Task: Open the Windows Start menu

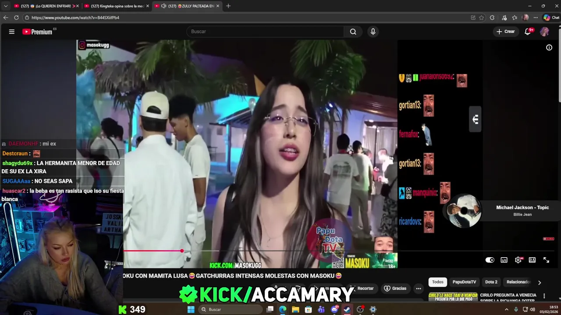Action: pos(191,309)
